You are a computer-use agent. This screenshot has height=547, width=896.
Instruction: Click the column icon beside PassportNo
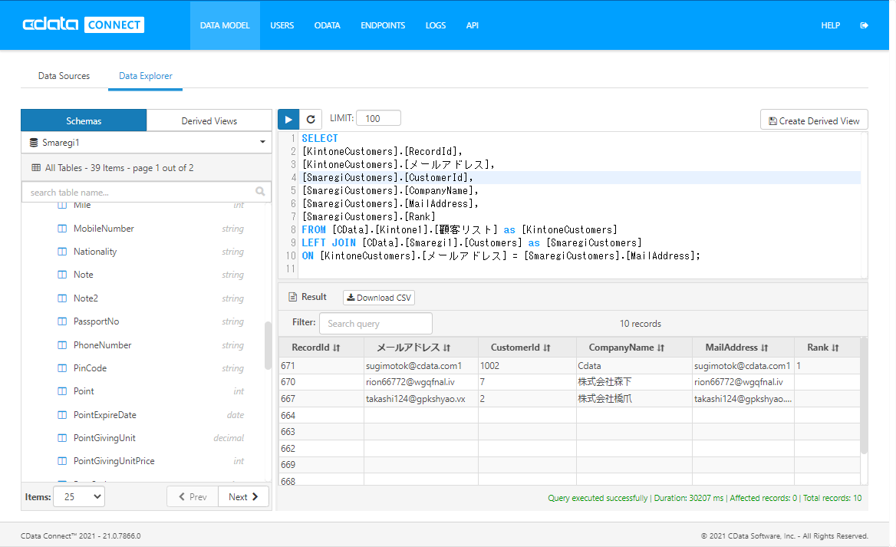coord(62,321)
